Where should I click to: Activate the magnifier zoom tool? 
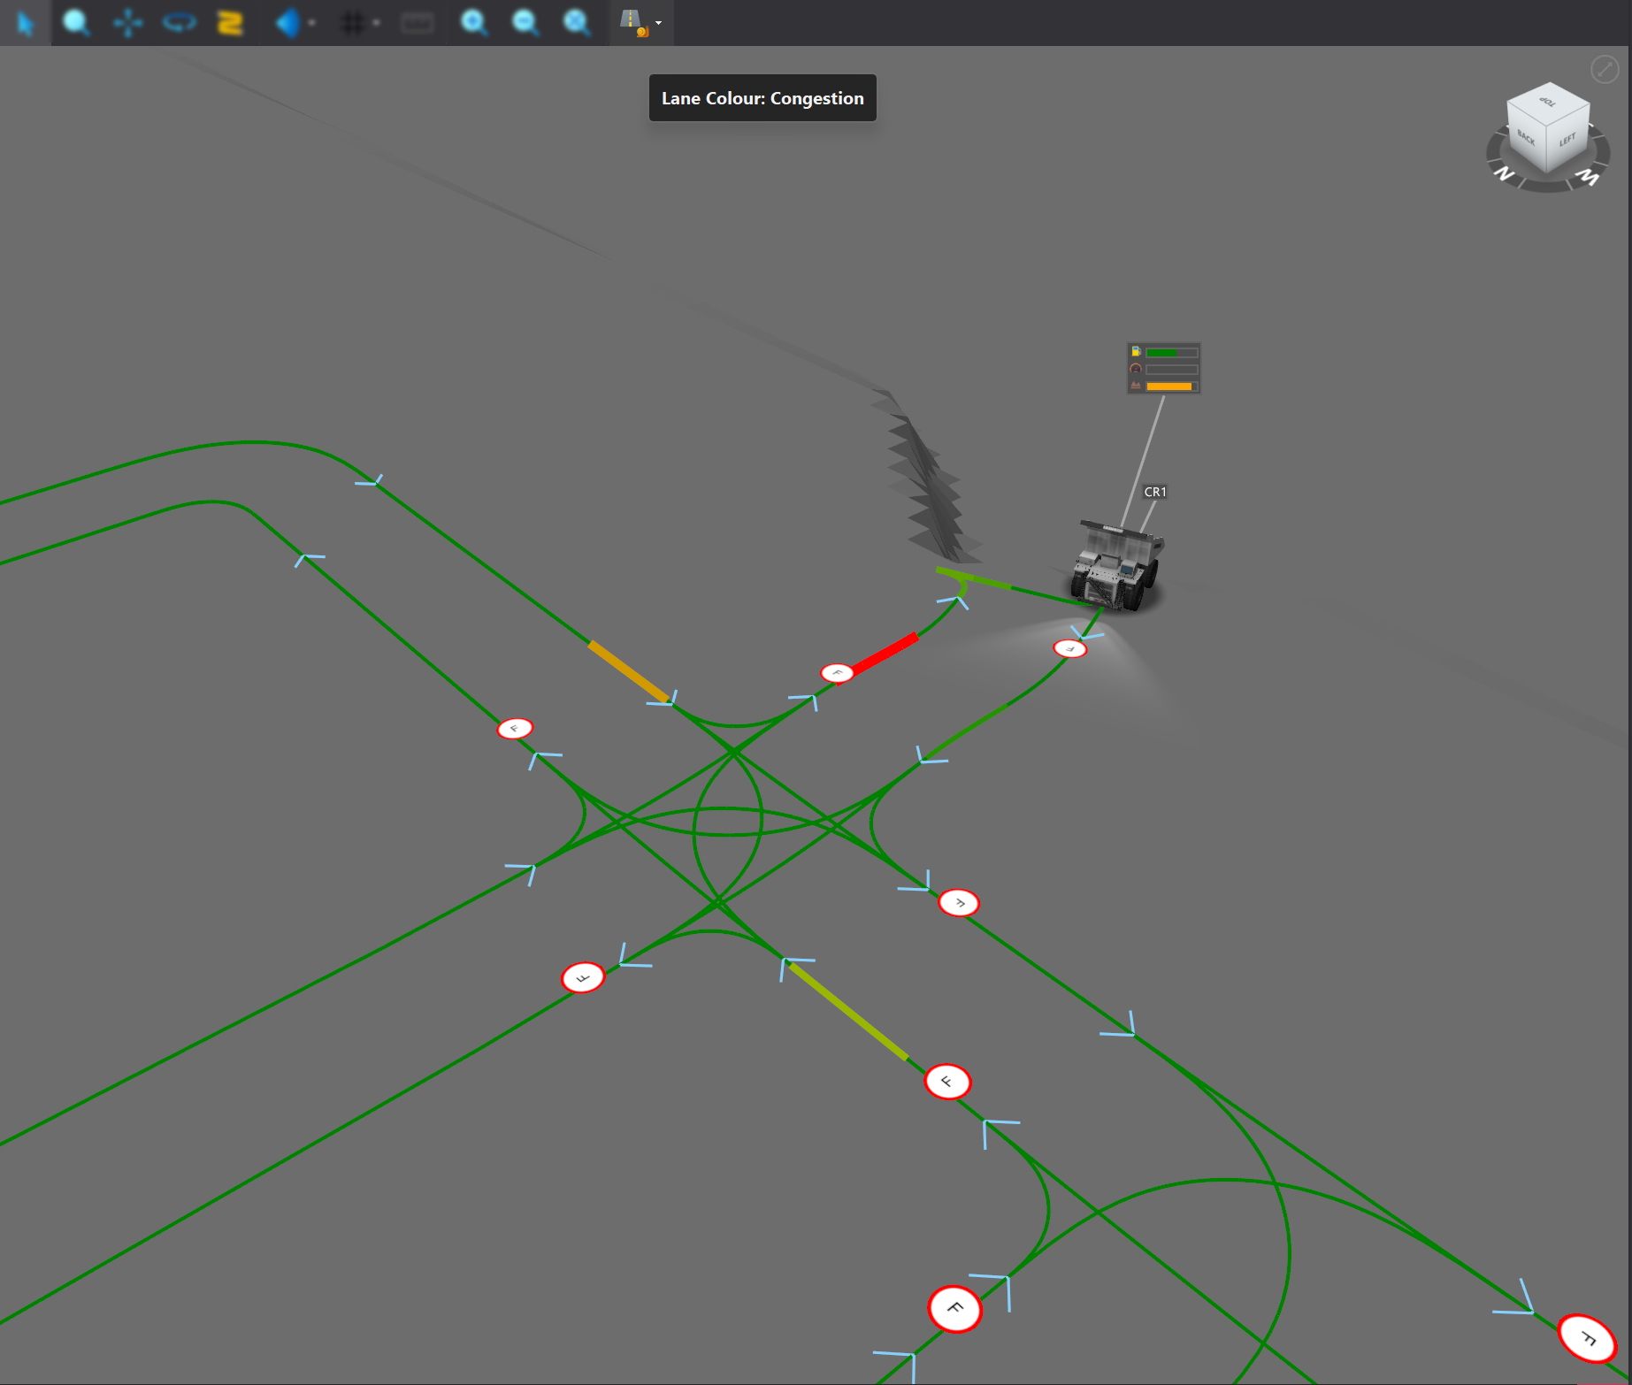(76, 23)
